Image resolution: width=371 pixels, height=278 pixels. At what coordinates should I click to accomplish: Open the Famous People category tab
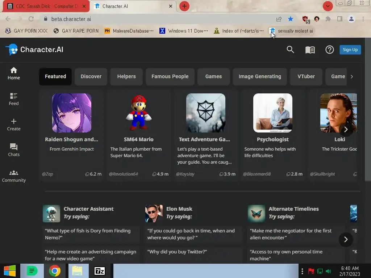[x=170, y=77]
